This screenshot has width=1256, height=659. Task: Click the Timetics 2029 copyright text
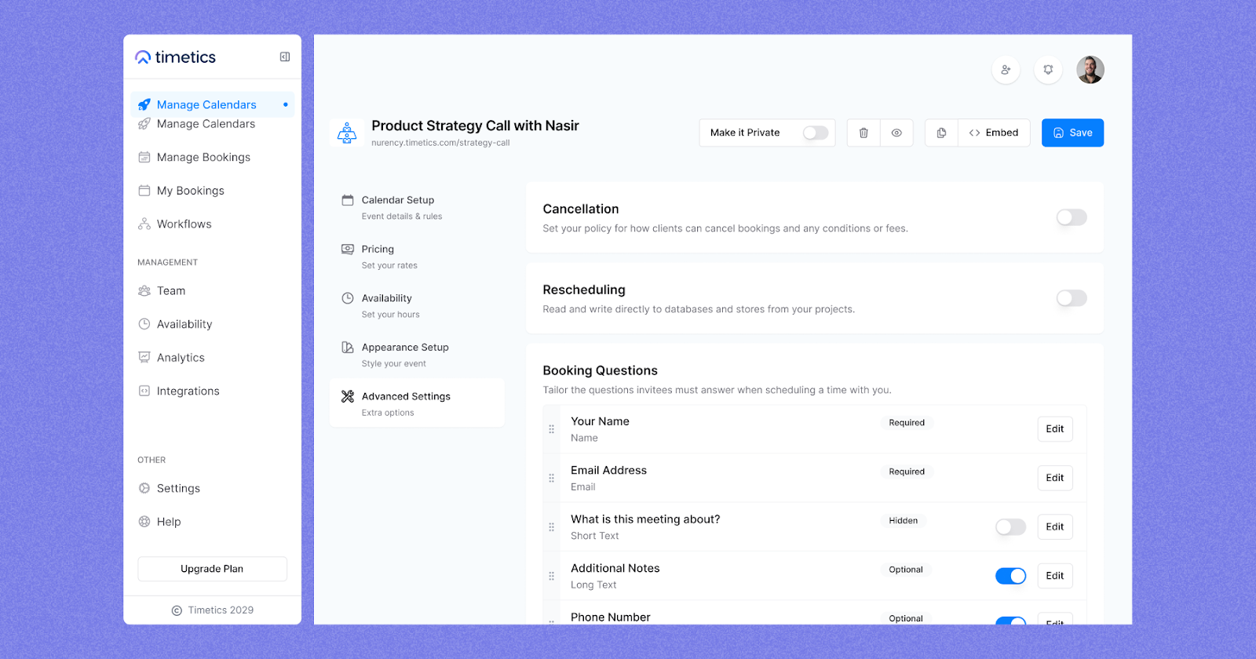click(221, 610)
